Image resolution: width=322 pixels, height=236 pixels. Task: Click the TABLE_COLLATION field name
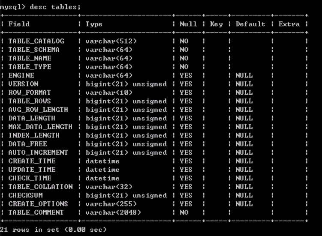(x=40, y=187)
